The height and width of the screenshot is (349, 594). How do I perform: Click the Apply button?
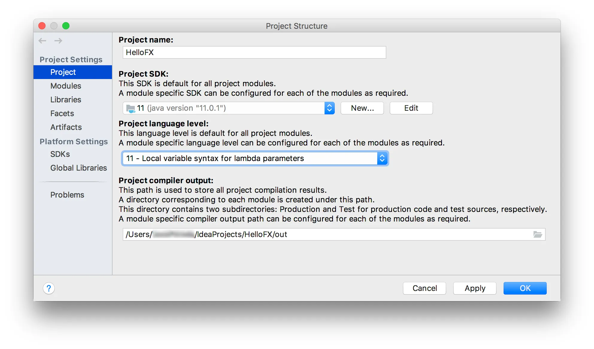tap(475, 288)
